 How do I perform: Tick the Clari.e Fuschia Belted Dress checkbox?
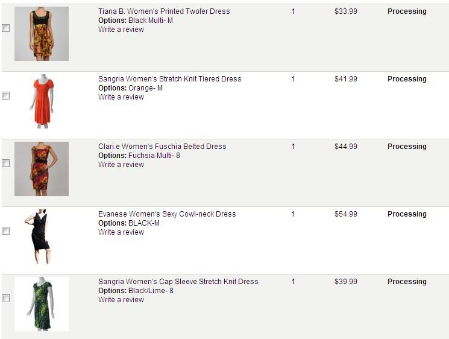(x=6, y=163)
